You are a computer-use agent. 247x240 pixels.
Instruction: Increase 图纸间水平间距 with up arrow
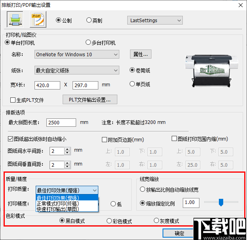(x=67, y=149)
